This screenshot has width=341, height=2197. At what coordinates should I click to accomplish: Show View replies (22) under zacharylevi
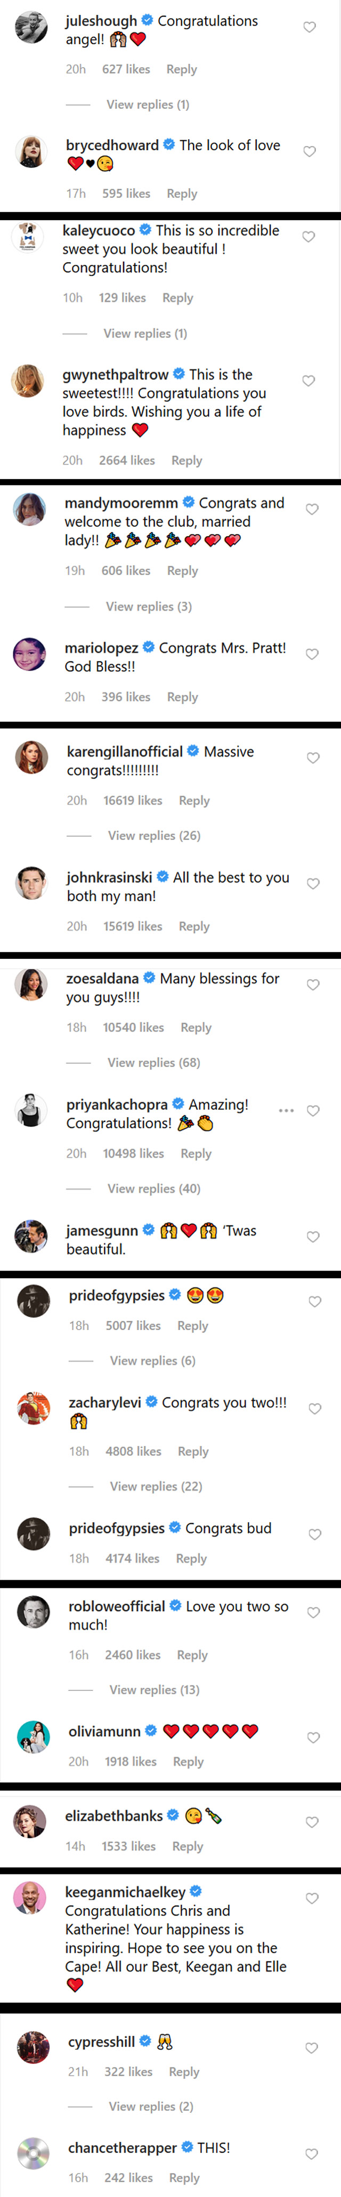pos(156,1487)
